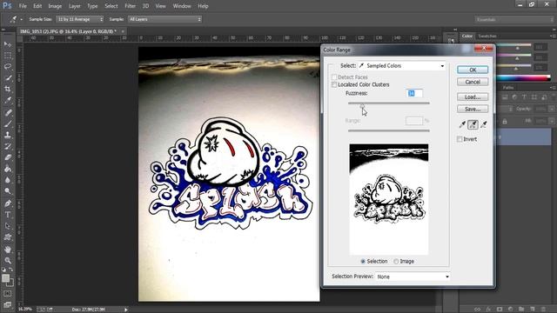This screenshot has width=557, height=313.
Task: Open the Selection Preview dropdown
Action: [x=413, y=276]
